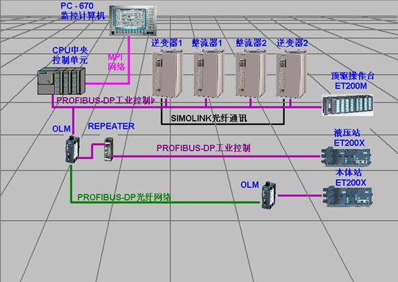
Task: Select the CPU中央控制单元 text label
Action: click(70, 55)
